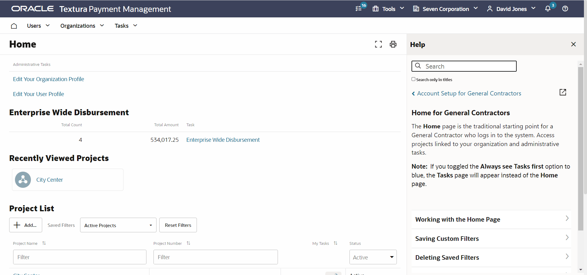Viewport: 587px width, 275px height.
Task: Expand the Seven Corporation organization dropdown
Action: [x=476, y=8]
